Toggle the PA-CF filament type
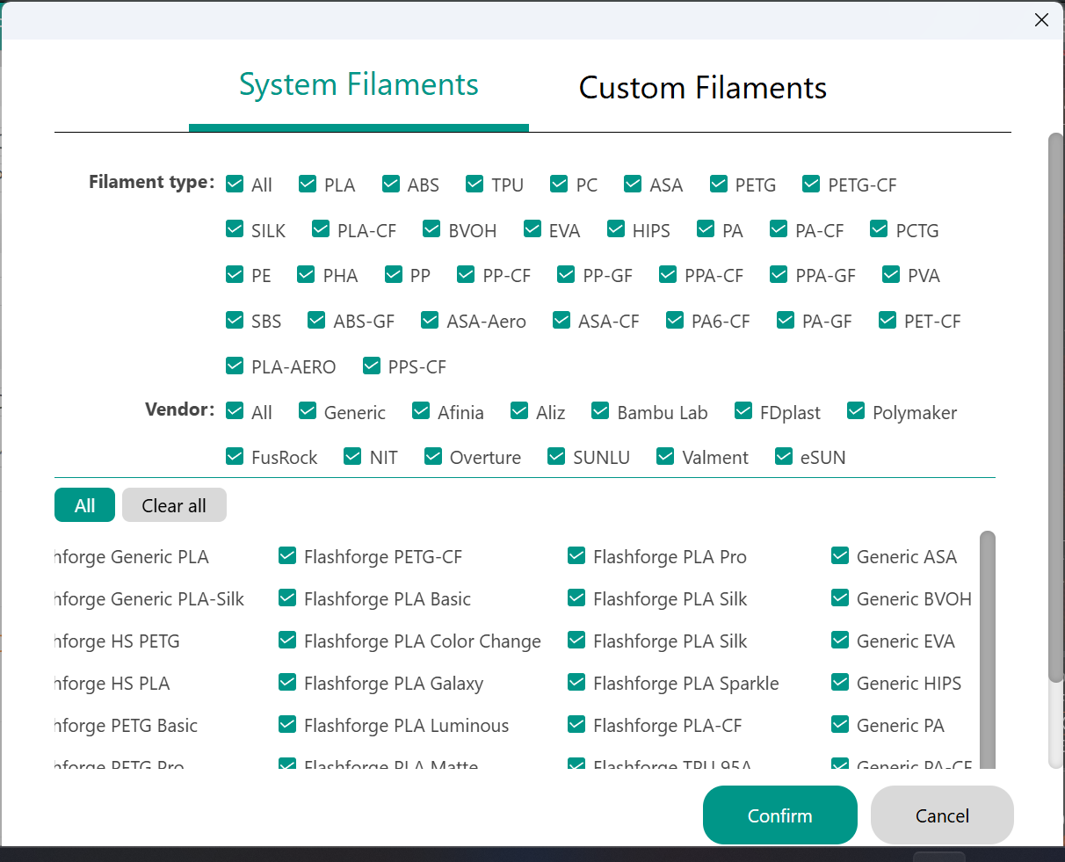Screen dimensions: 1065x862 pos(779,229)
